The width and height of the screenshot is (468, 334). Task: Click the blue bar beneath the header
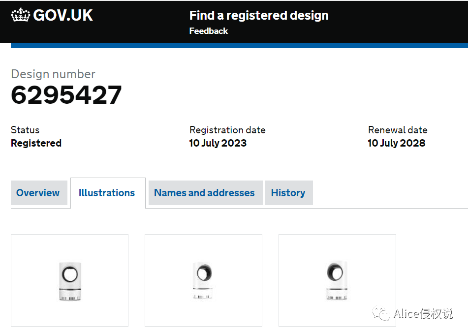(x=239, y=45)
